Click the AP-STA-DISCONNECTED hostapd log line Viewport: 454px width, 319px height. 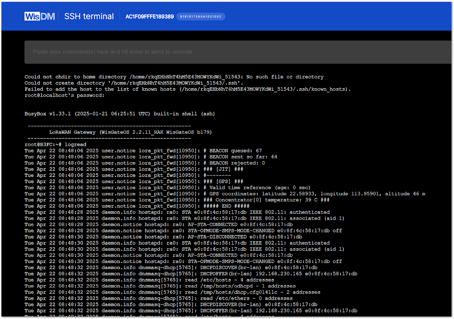163,237
